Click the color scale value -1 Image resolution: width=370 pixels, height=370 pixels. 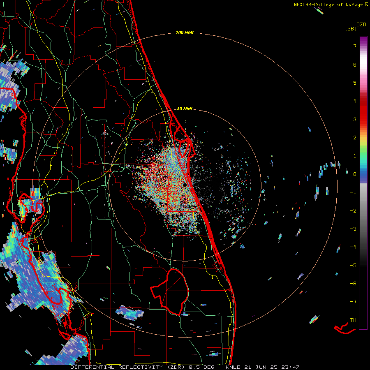353,192
